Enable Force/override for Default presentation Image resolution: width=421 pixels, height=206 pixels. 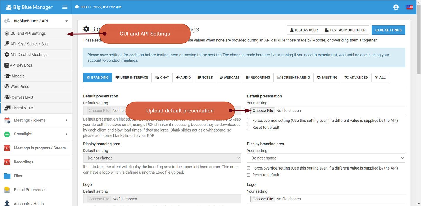[249, 121]
